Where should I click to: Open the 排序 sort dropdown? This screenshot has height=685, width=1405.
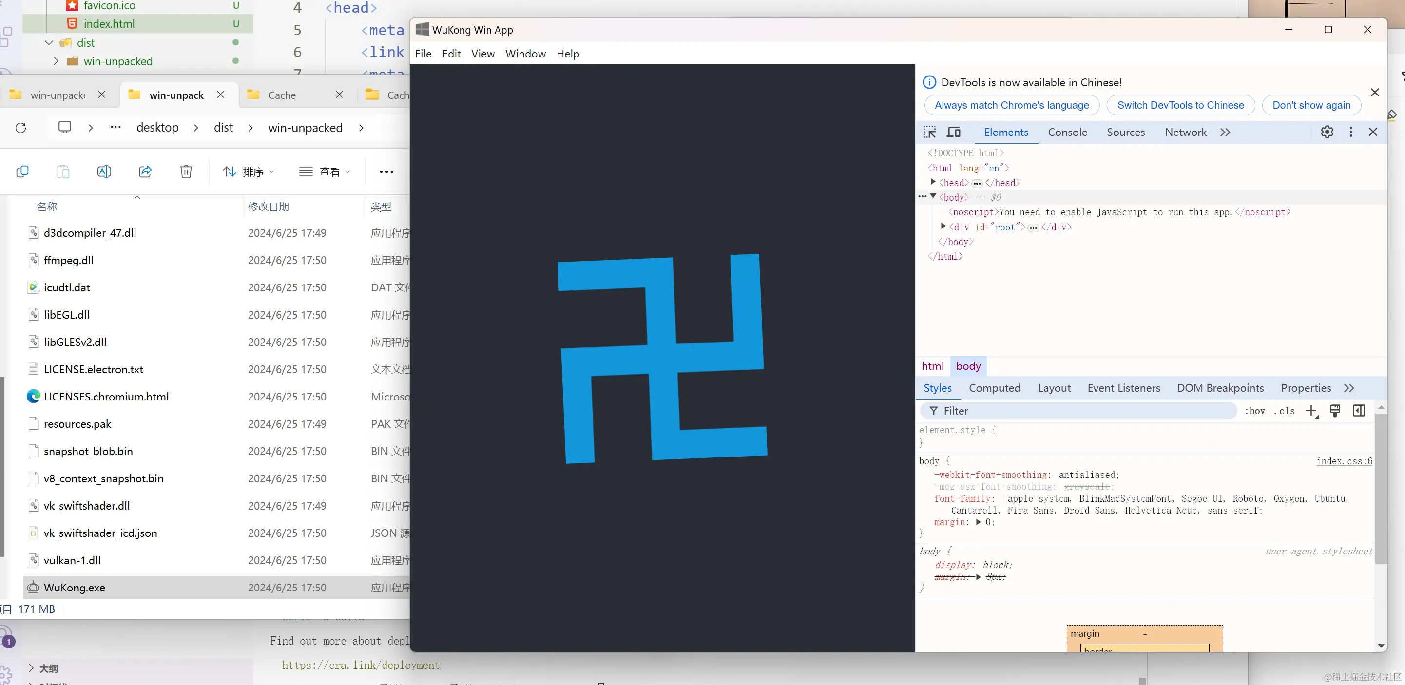pyautogui.click(x=249, y=172)
